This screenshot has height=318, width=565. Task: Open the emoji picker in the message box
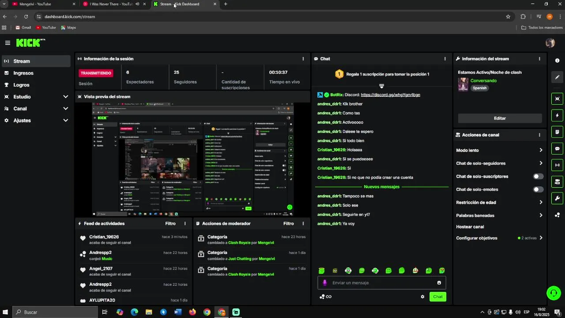pos(439,283)
